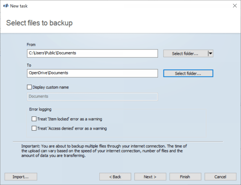Expand the dropdown arrow beside From's Select folder
This screenshot has height=185, width=241.
pos(210,53)
